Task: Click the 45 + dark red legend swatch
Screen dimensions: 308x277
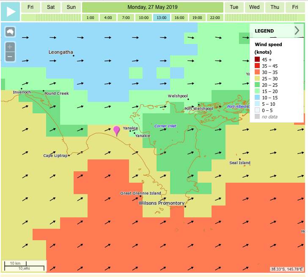Action: point(257,60)
